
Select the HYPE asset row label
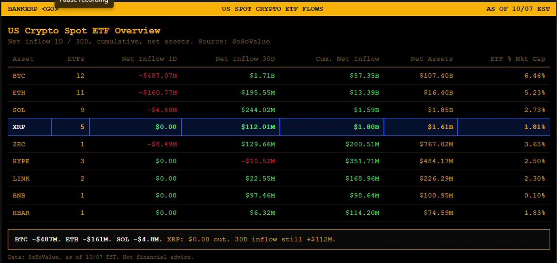click(x=21, y=161)
